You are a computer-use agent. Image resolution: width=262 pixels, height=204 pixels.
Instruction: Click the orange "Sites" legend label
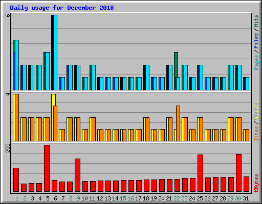pos(256,134)
